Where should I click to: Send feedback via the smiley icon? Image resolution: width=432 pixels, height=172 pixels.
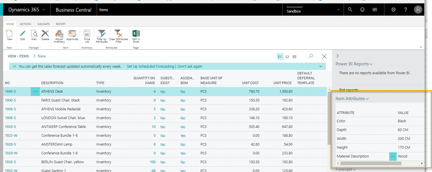pyautogui.click(x=362, y=9)
